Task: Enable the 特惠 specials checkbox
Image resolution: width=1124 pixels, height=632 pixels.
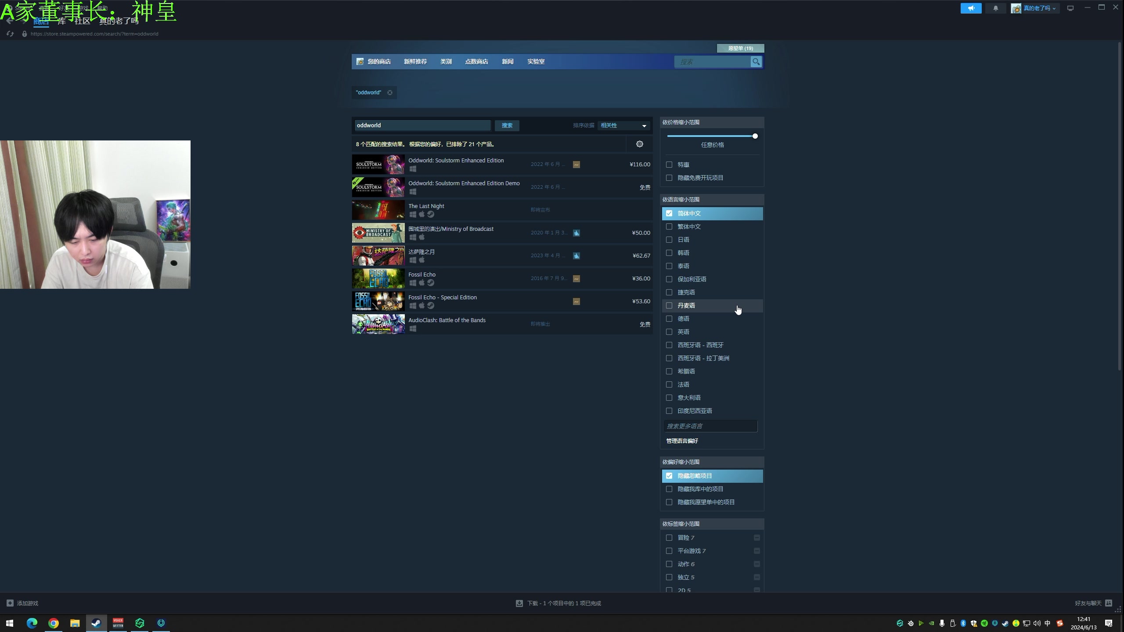Action: click(x=669, y=165)
